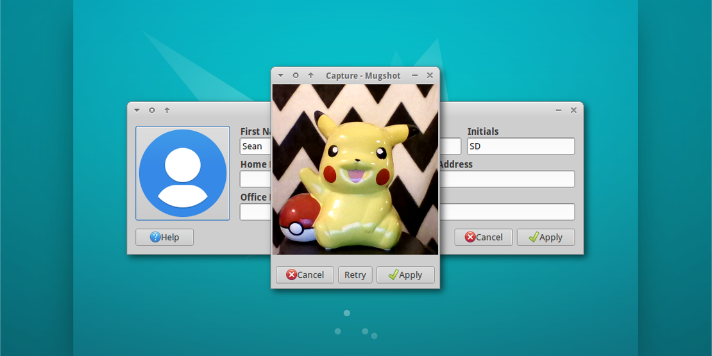Close the profile details window
This screenshot has width=712, height=356.
coord(573,110)
